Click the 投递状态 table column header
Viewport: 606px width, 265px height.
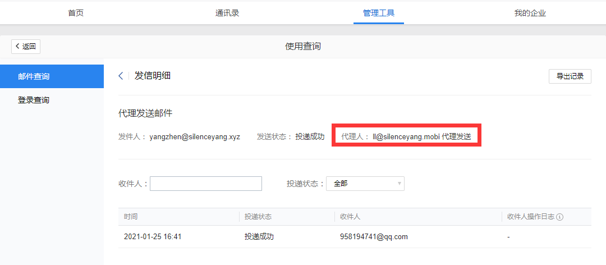tap(258, 217)
